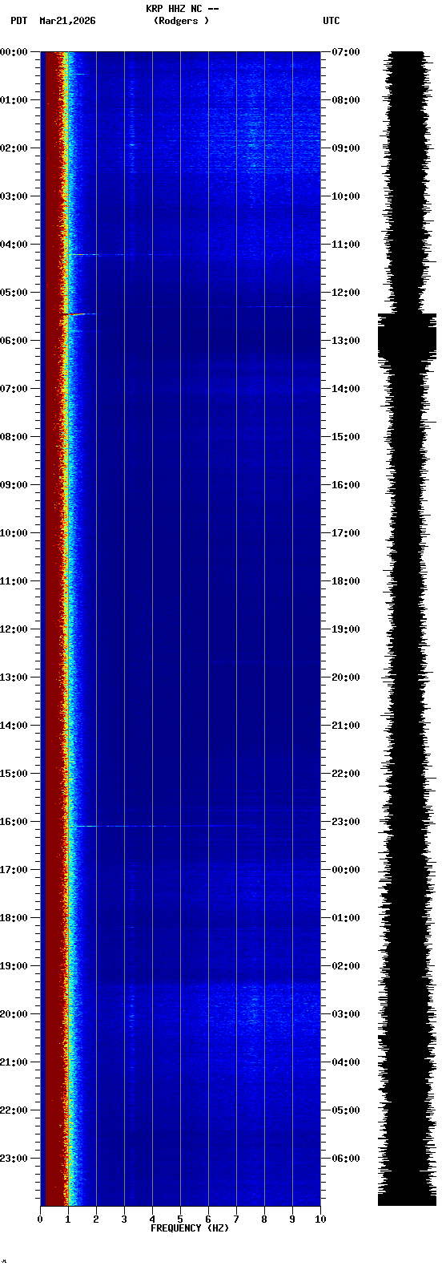The height and width of the screenshot is (1270, 442).
Task: Click the PDT "03:00" time label
Action: 14,196
